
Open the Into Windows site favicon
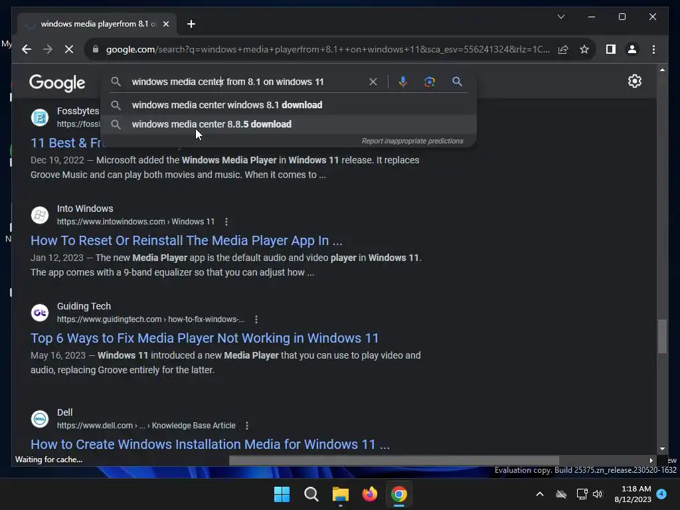click(40, 215)
